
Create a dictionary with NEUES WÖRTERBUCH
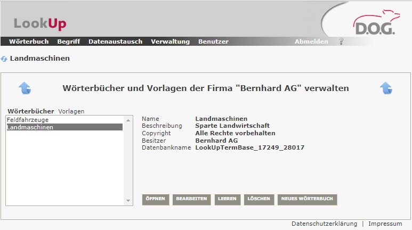tap(307, 199)
